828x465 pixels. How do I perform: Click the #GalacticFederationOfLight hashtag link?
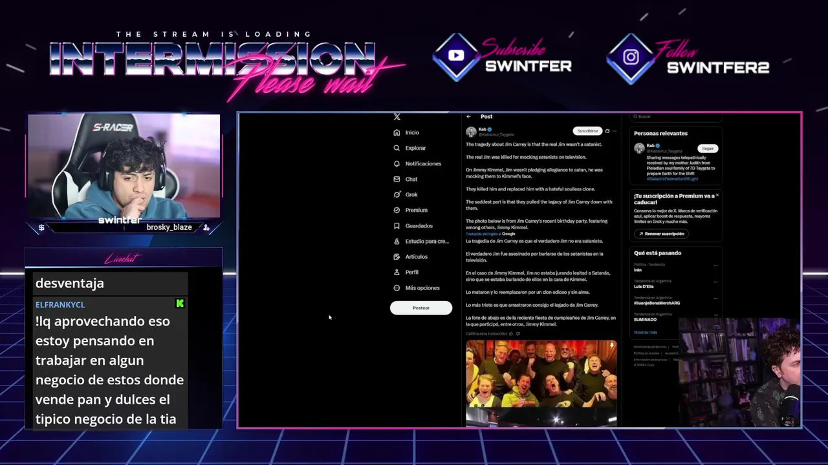(x=672, y=178)
